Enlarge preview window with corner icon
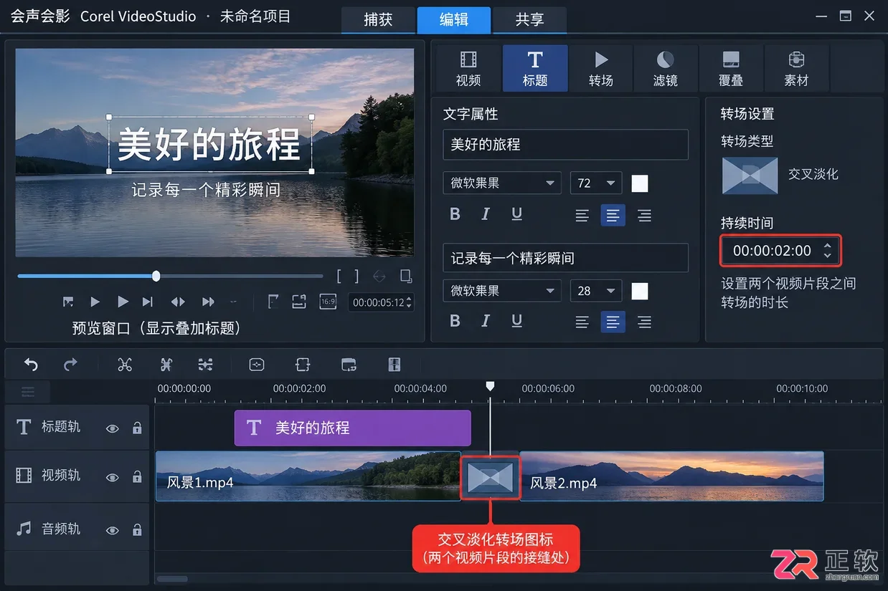Screen dimensions: 888x591 406,277
